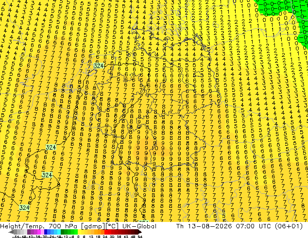Click the dark maroon right arrow end of legend
308x238 pixels.
[140, 232]
